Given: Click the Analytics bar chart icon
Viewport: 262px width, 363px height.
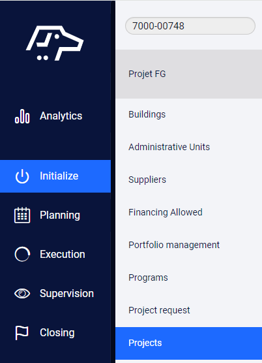Looking at the screenshot, I should (22, 116).
